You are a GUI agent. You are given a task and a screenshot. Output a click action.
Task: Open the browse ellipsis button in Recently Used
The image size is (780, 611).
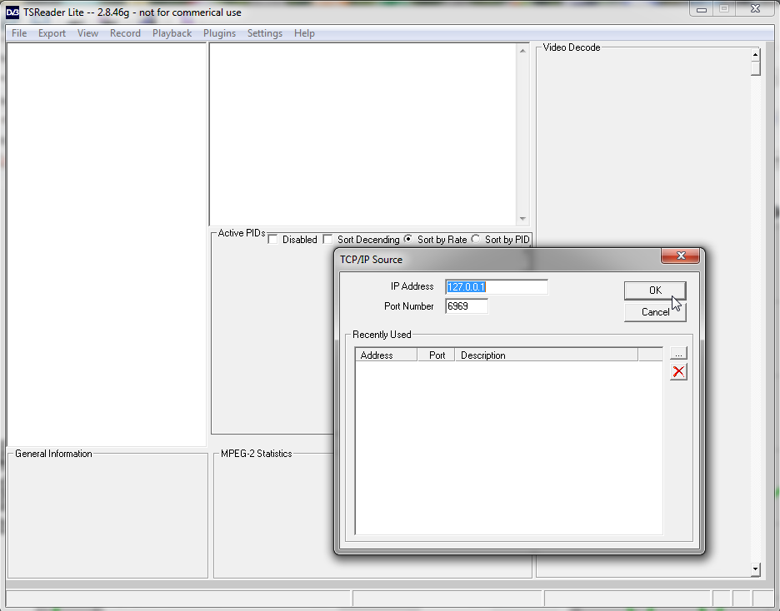click(678, 353)
